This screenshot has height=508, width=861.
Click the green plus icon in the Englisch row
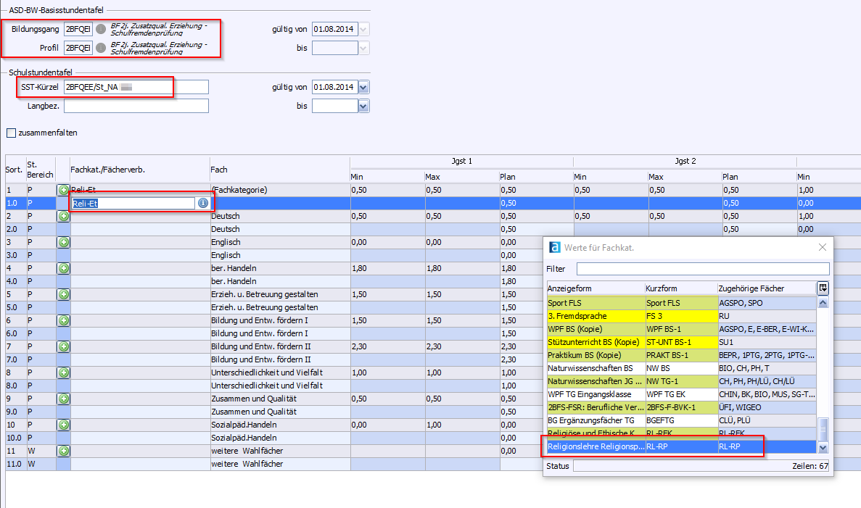[x=63, y=242]
